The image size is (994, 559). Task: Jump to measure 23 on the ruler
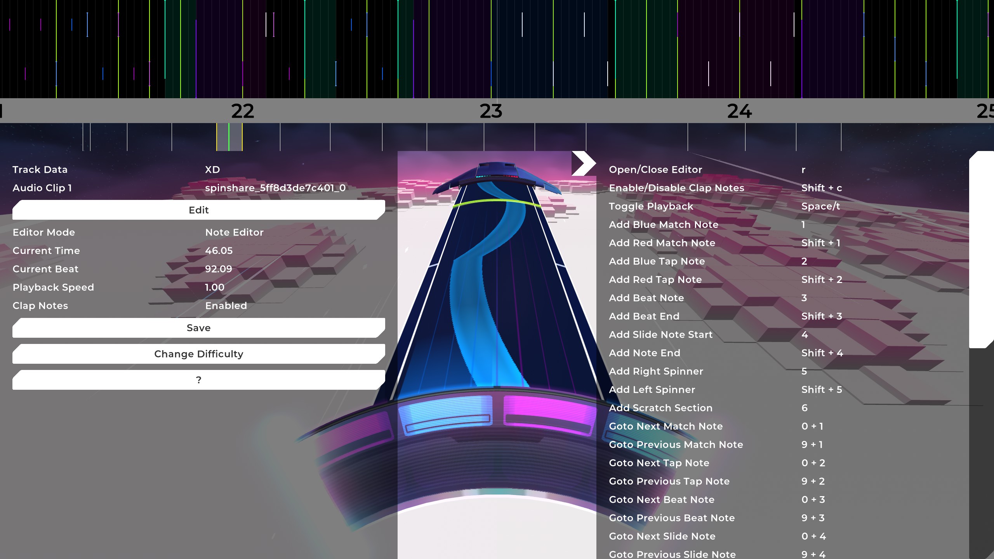[491, 111]
